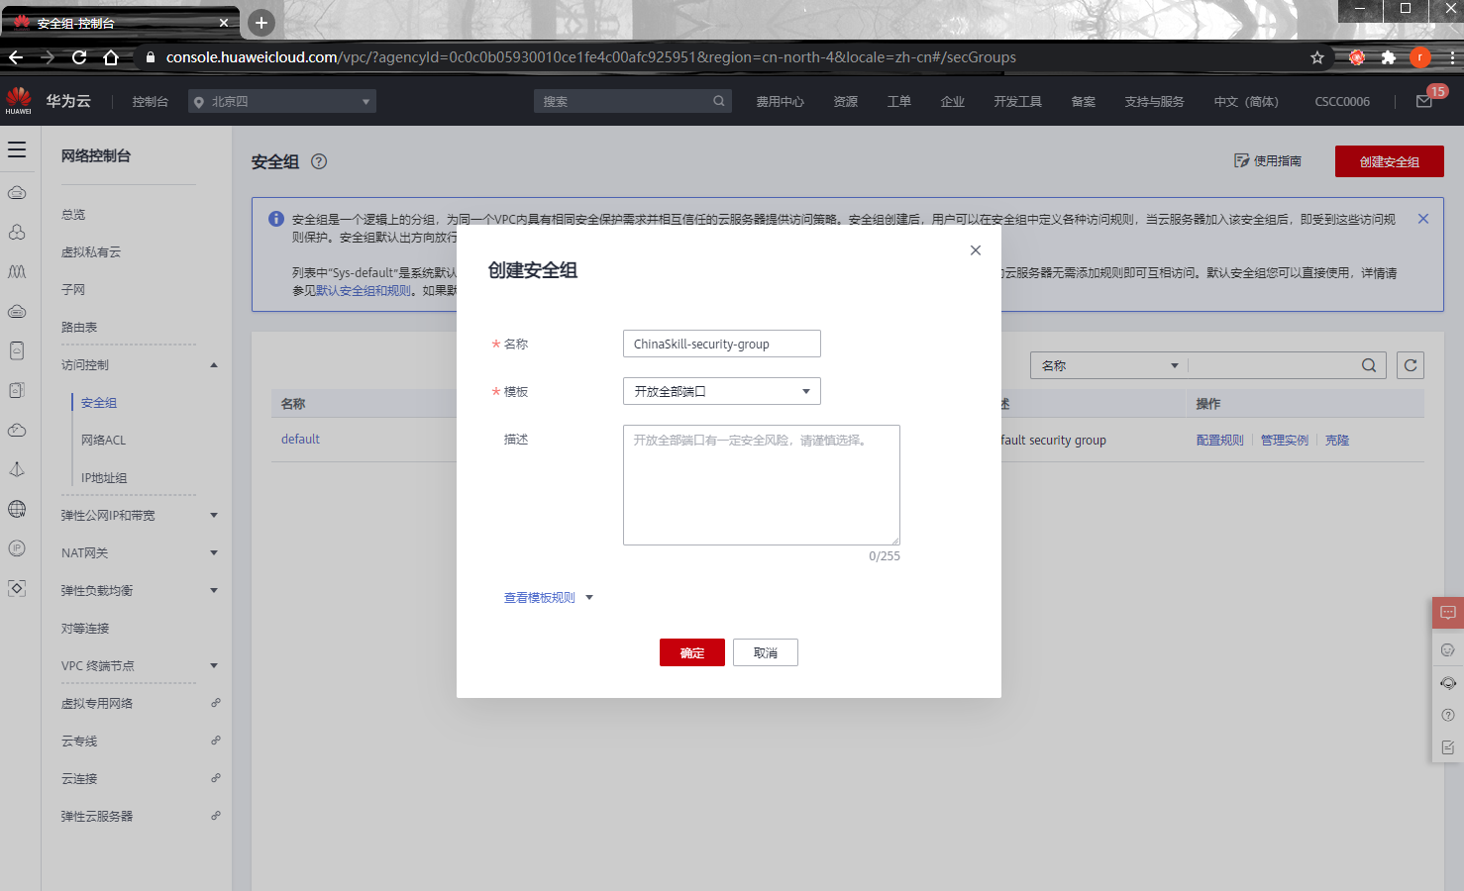Viewport: 1464px width, 891px height.
Task: Open the link icon beside 弹性云服务器
Action: pos(215,816)
